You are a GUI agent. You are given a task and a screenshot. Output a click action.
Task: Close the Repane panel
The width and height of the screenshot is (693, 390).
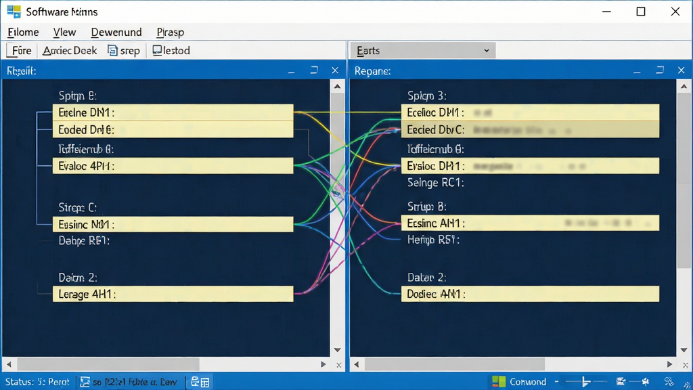pos(681,70)
